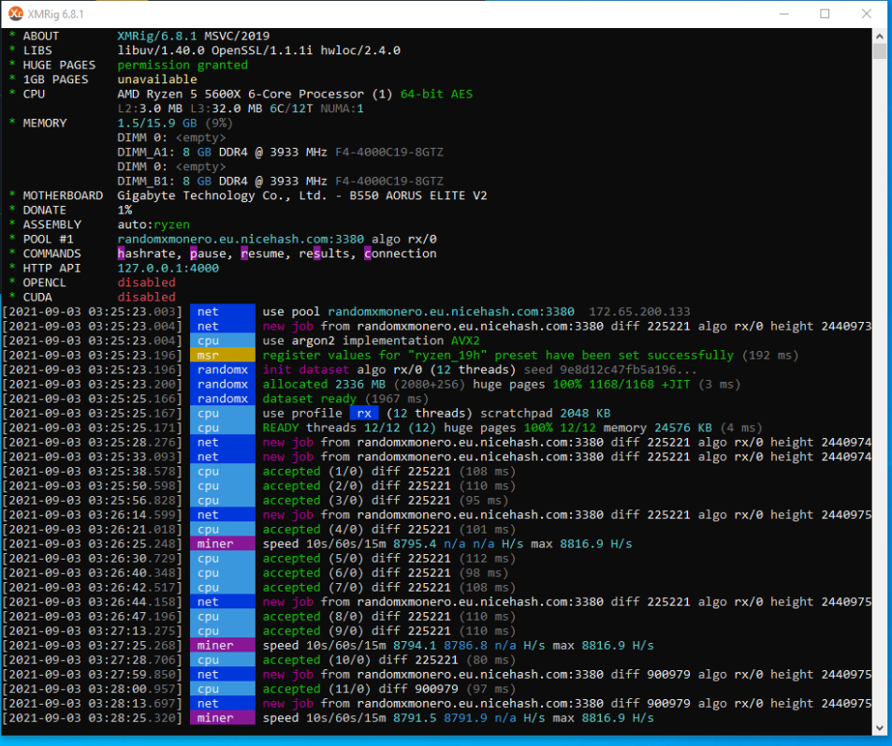892x746 pixels.
Task: Click the HTTP API 127.0.0.1:4000 address
Action: pos(168,268)
